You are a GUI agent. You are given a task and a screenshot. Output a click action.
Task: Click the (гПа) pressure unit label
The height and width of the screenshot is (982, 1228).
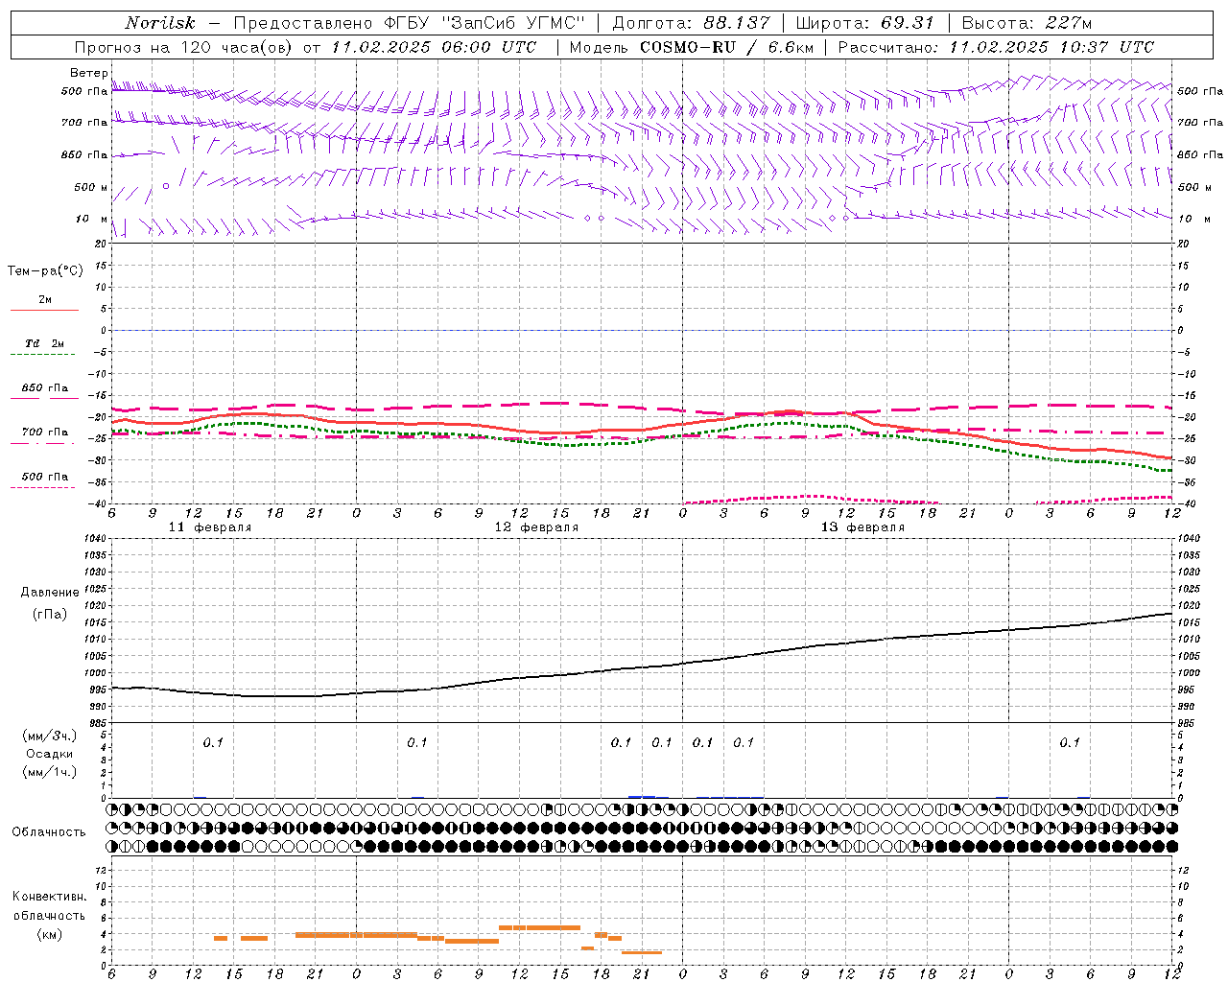pos(50,615)
